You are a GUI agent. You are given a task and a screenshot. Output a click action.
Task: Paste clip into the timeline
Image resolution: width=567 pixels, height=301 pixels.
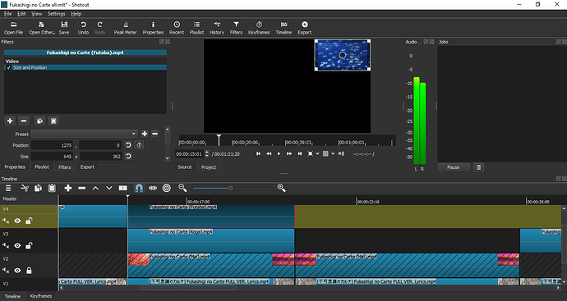coord(52,188)
